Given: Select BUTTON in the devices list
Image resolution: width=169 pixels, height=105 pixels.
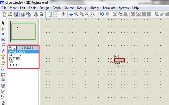Looking at the screenshot, I should (x=23, y=58).
